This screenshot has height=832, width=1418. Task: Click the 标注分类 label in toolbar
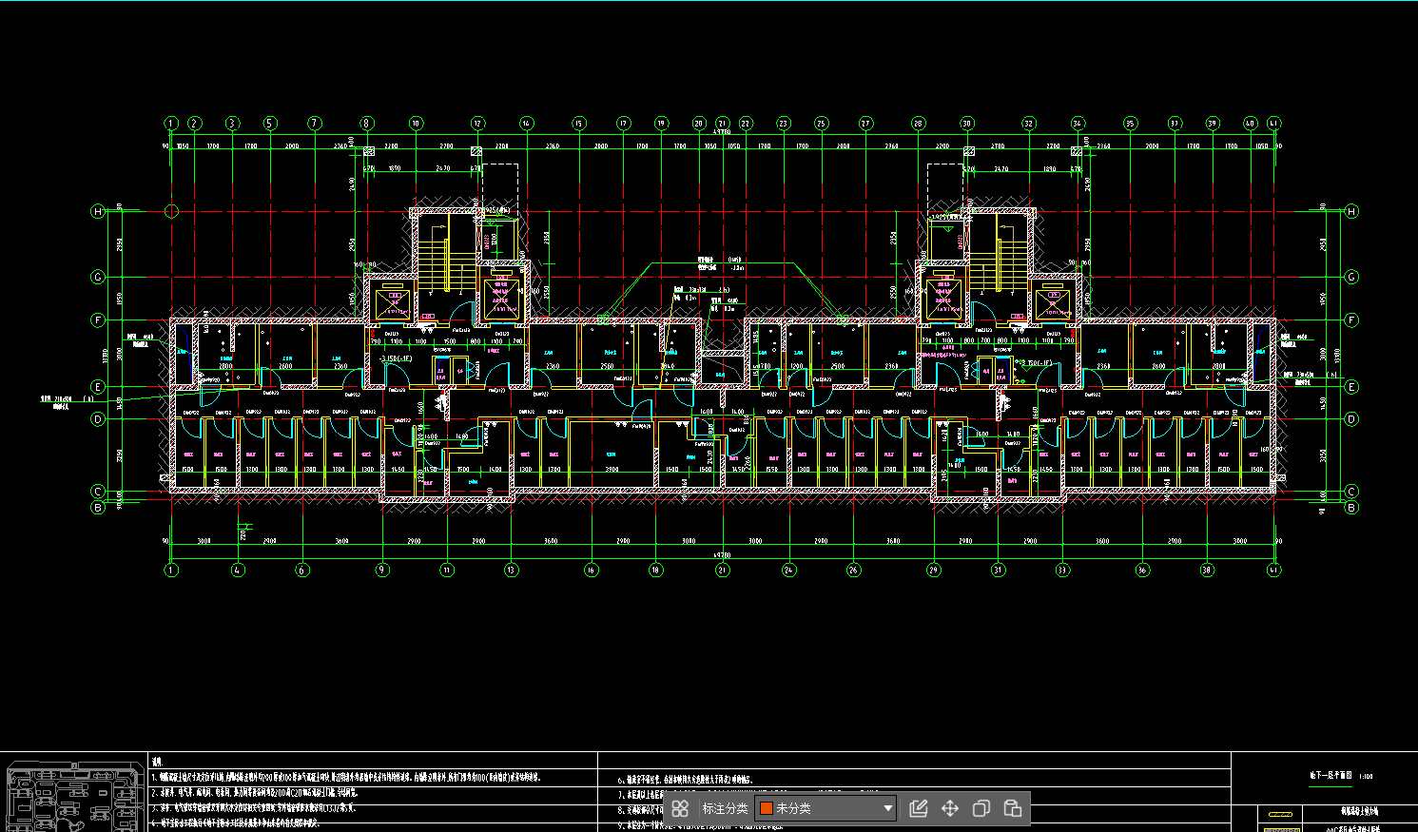(x=725, y=808)
